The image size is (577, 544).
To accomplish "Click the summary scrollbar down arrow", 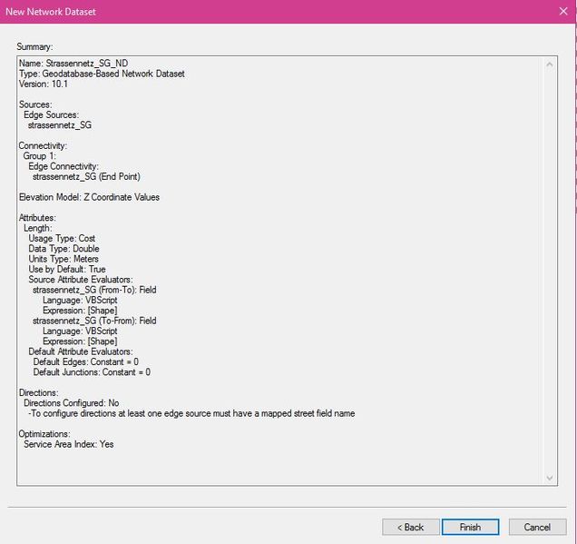I will tap(550, 478).
